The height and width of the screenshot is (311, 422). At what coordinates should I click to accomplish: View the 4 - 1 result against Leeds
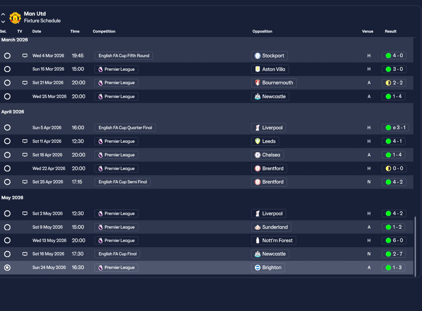point(394,141)
